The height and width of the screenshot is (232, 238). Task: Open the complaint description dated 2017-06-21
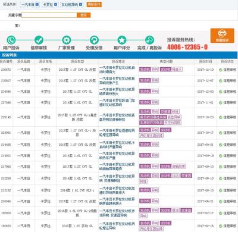coord(117,201)
